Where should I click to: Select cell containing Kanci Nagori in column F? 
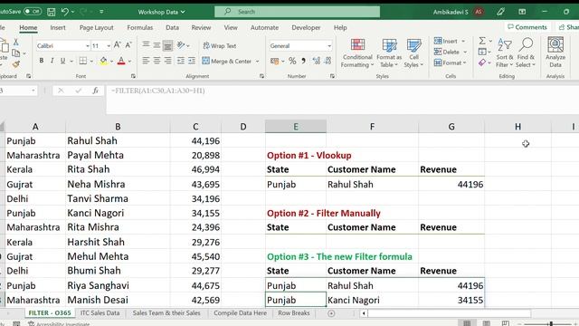(x=372, y=300)
